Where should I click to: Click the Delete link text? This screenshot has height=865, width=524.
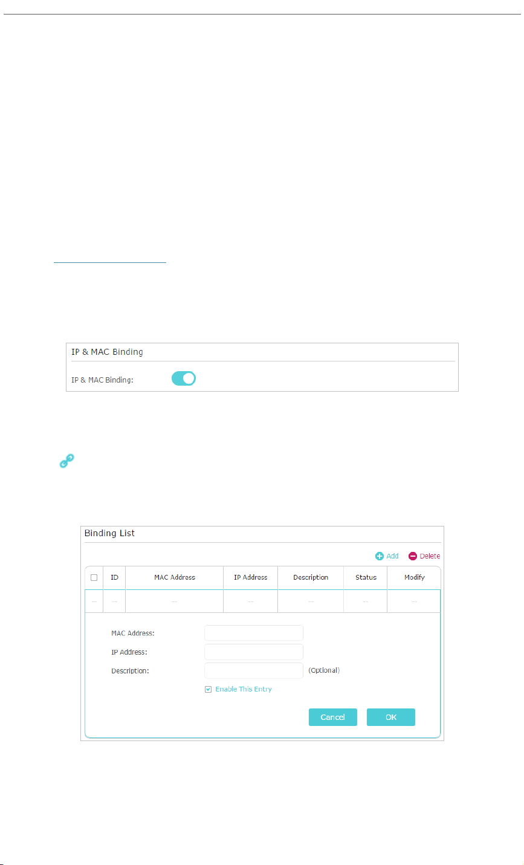click(x=430, y=556)
